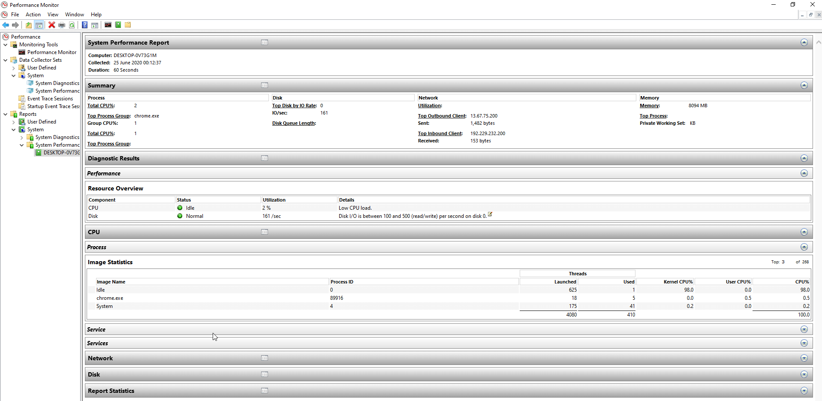Expand the User Defined node under Data Collector Sets
Screen dimensions: 822x401
14,67
